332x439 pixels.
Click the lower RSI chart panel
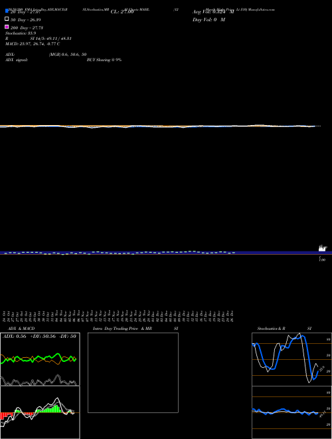pyautogui.click(x=291, y=412)
